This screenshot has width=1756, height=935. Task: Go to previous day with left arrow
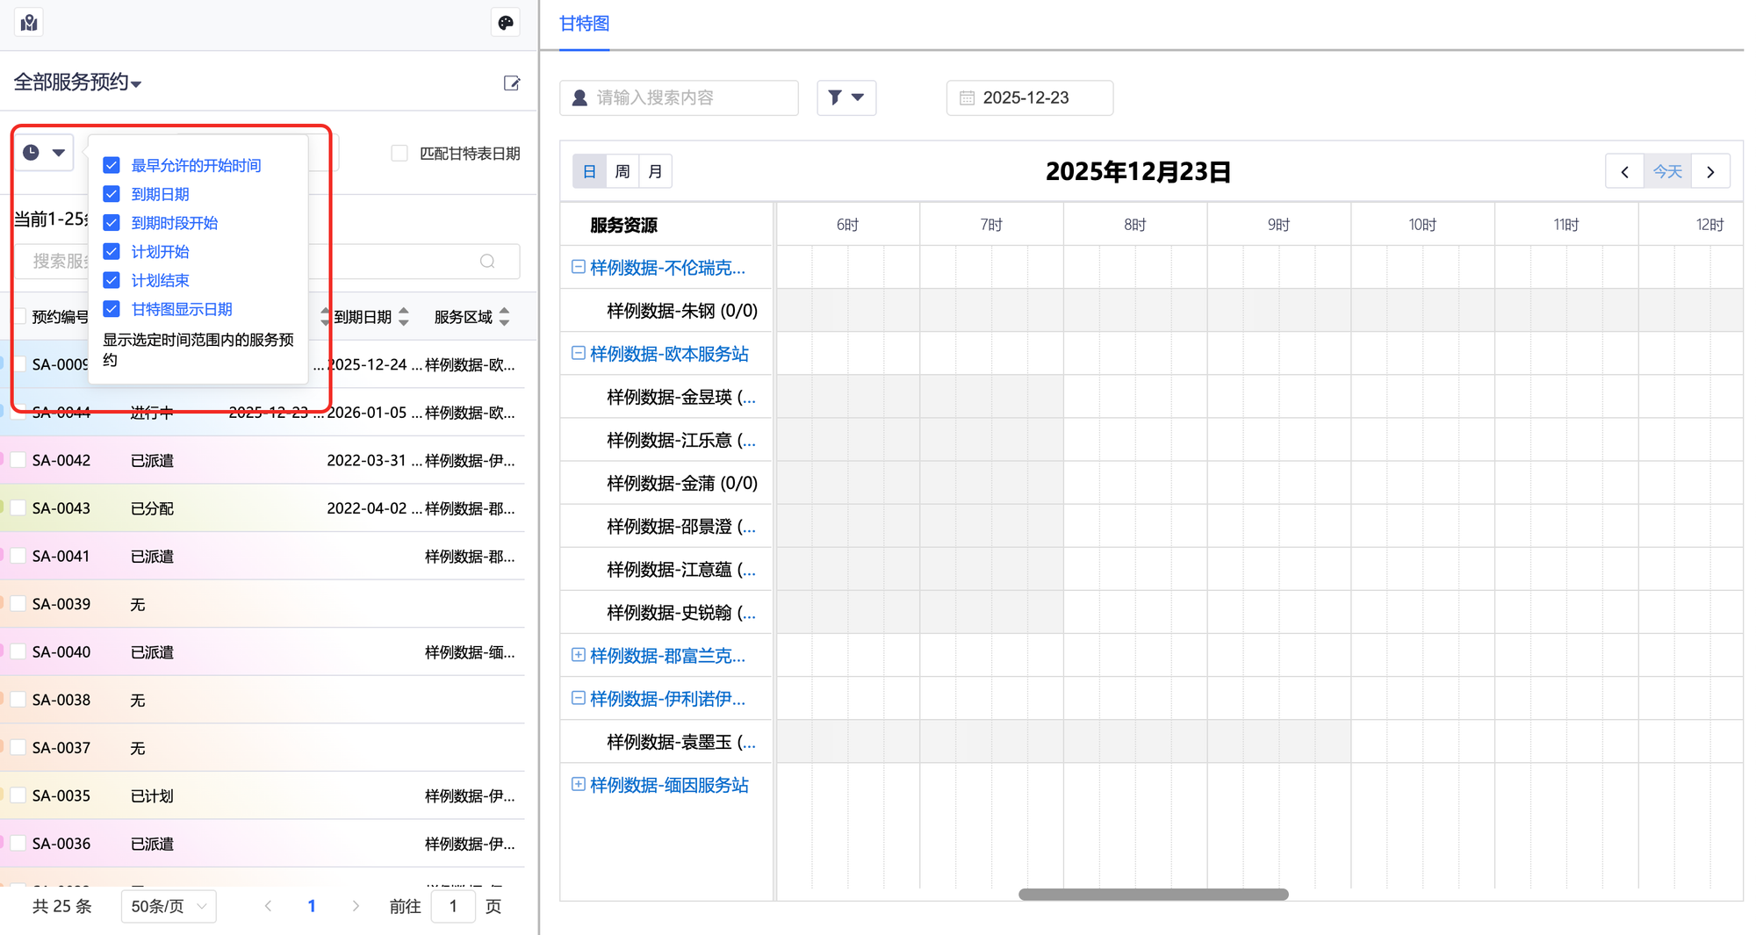[1624, 172]
